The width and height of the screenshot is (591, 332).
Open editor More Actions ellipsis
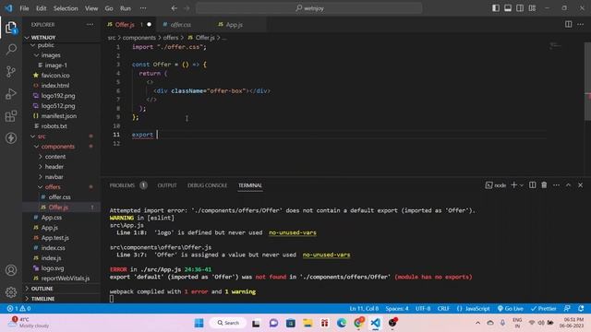[x=581, y=25]
